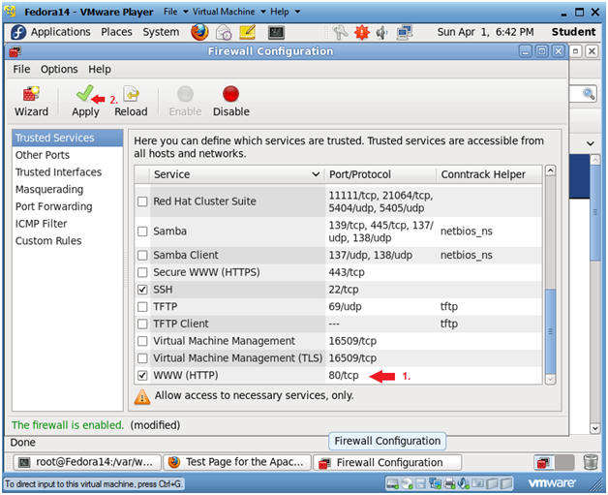Toggle the SSH service checkbox
608x495 pixels.
click(x=143, y=290)
